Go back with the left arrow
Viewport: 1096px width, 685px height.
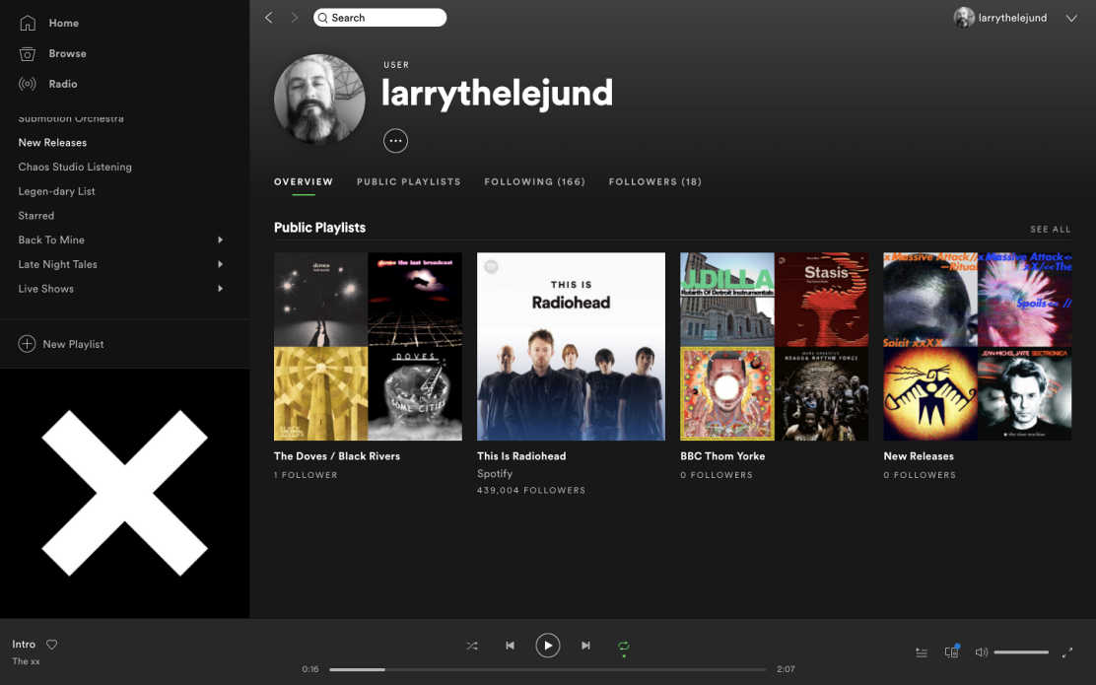click(268, 18)
